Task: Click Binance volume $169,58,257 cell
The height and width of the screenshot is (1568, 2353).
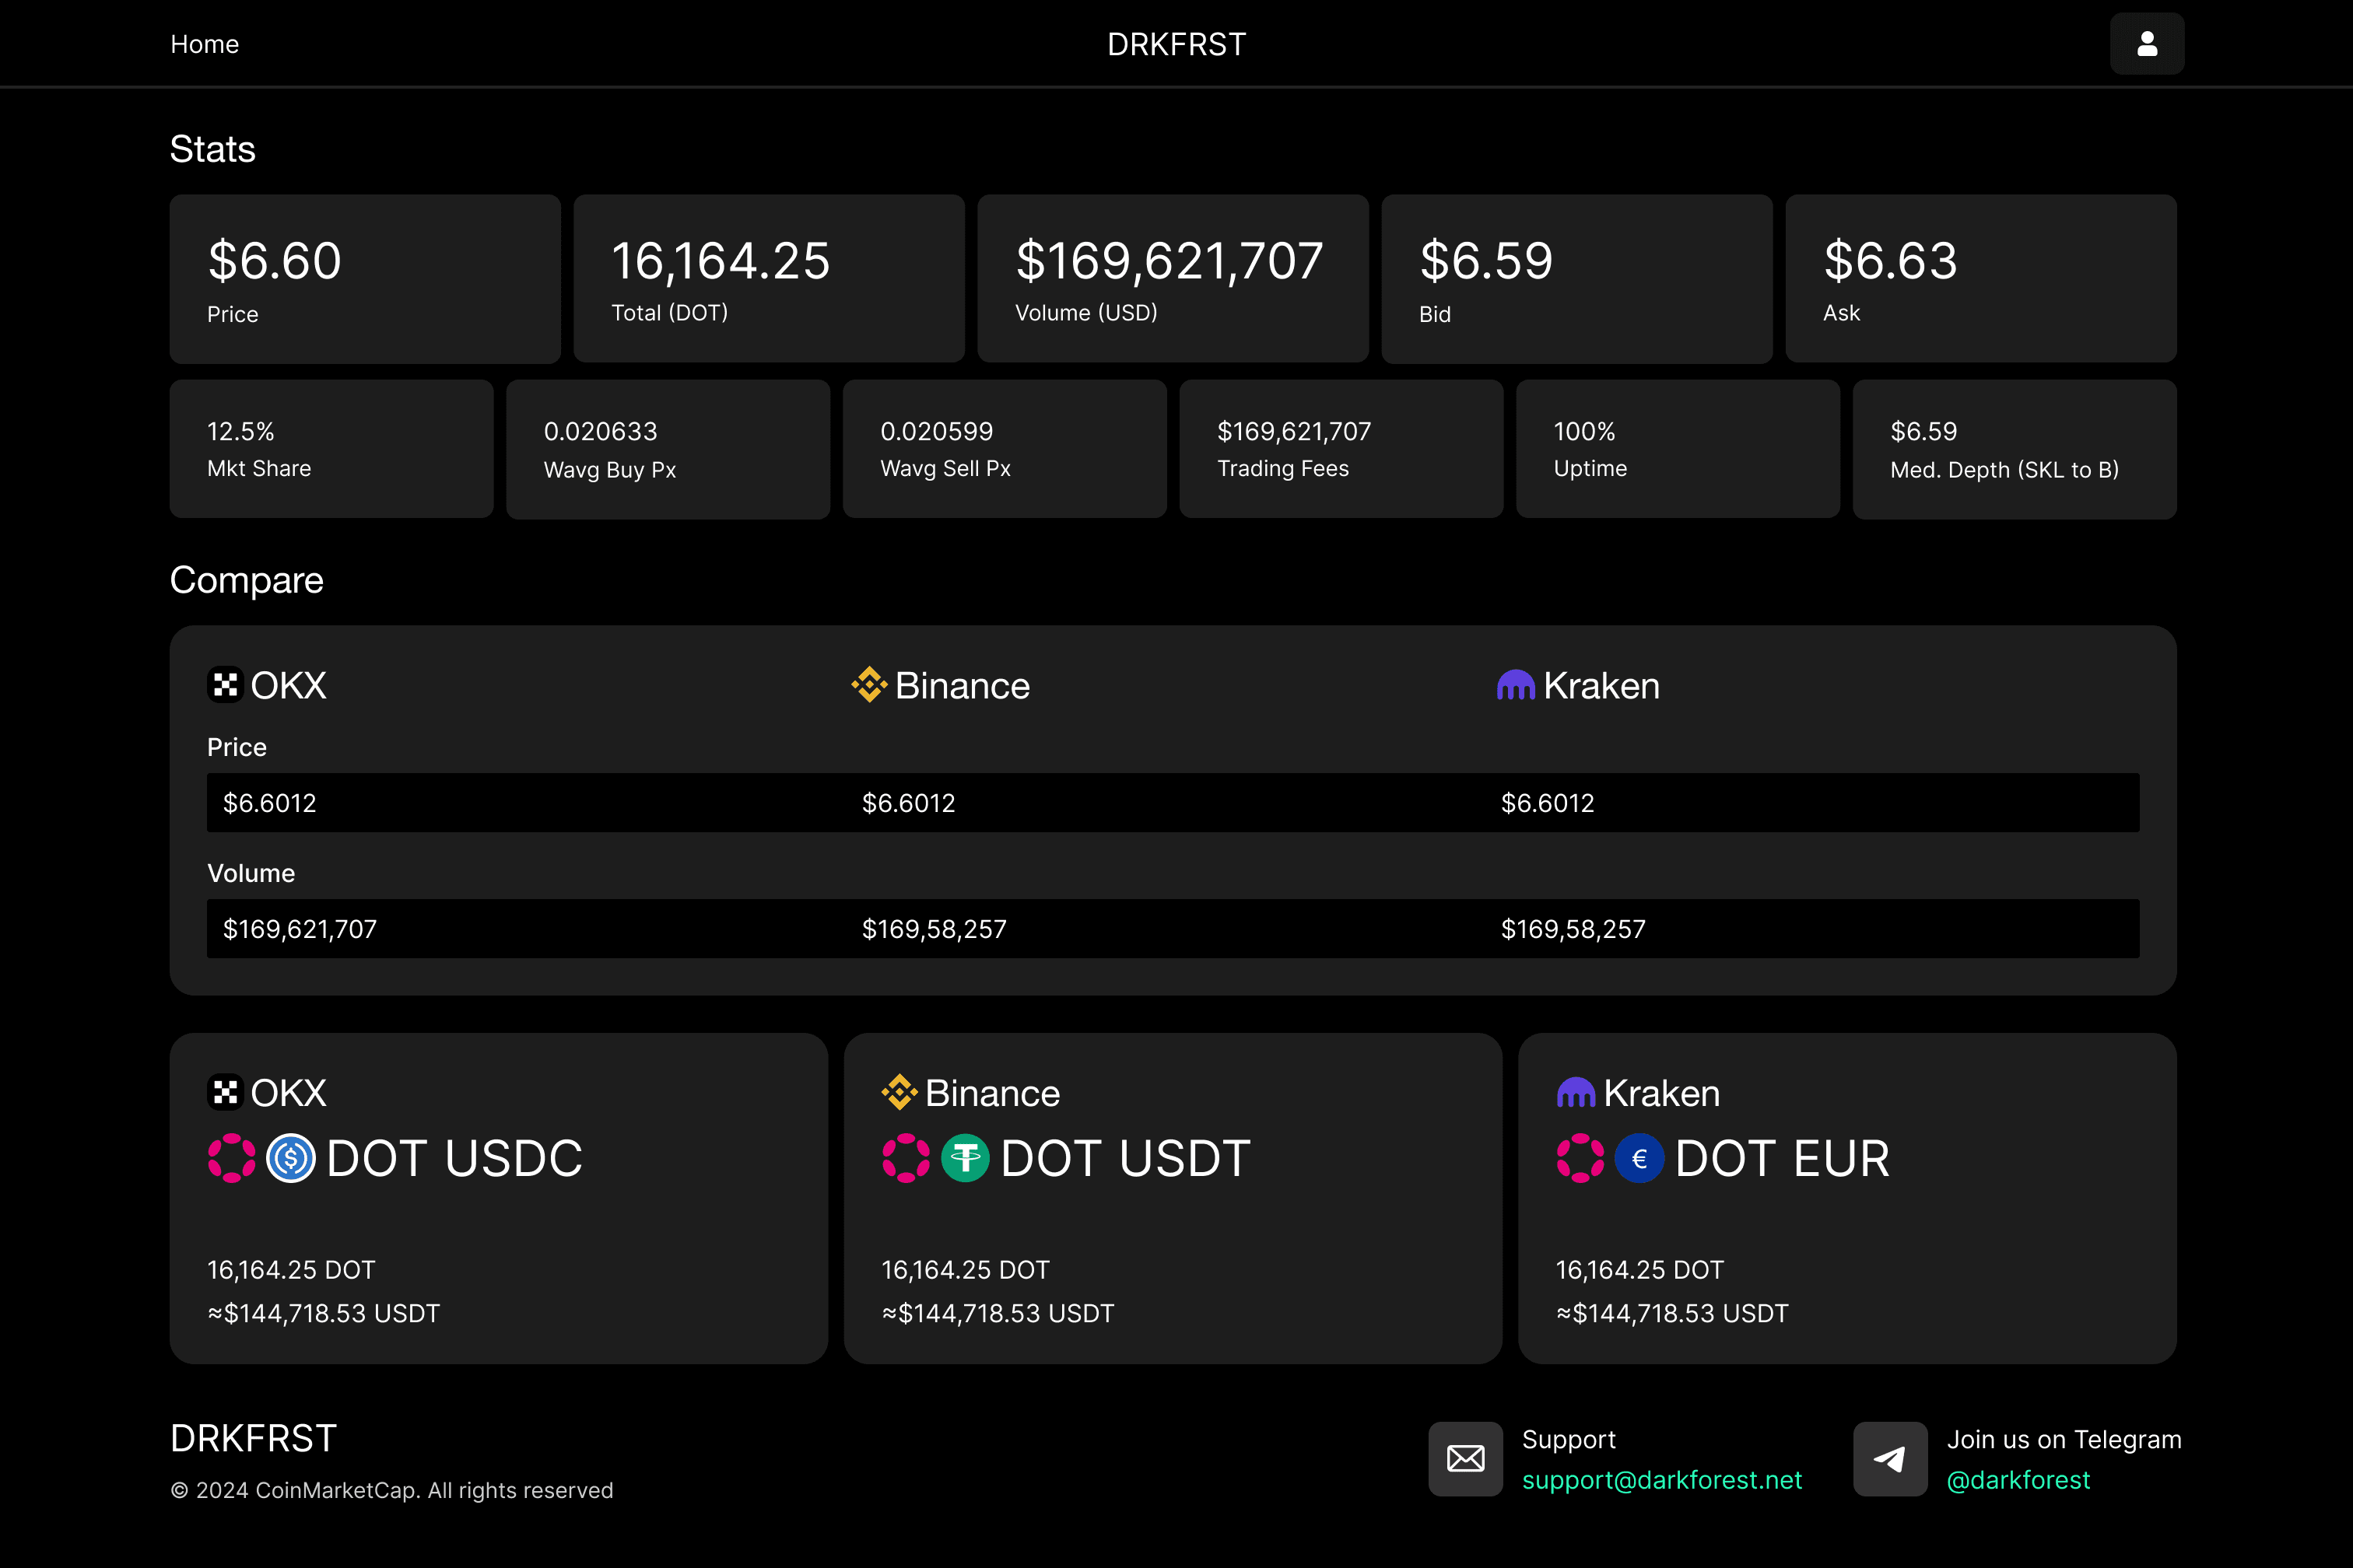Action: tap(935, 929)
